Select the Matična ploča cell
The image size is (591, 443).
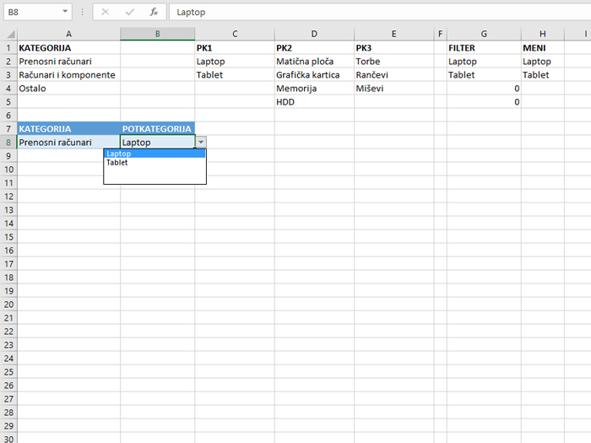(x=313, y=62)
